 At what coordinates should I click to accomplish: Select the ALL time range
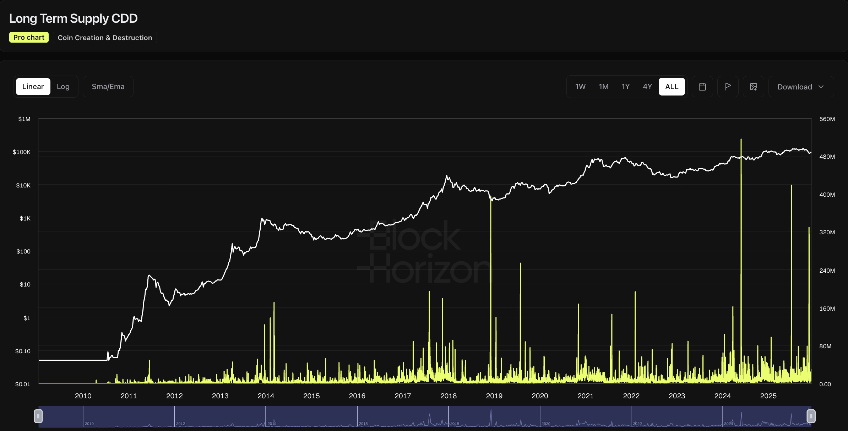[672, 87]
